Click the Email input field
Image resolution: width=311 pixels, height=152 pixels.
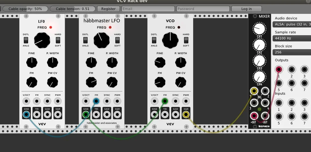[x=148, y=9]
